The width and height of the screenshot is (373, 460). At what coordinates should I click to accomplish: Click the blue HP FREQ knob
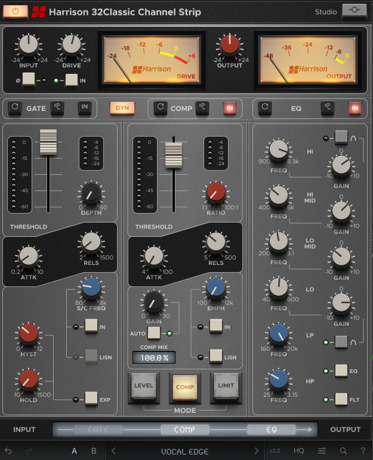[x=279, y=379]
